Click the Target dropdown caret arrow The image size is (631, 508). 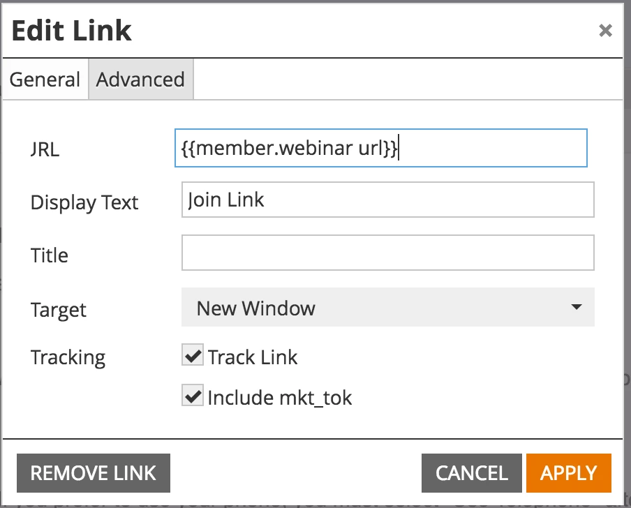[x=577, y=307]
